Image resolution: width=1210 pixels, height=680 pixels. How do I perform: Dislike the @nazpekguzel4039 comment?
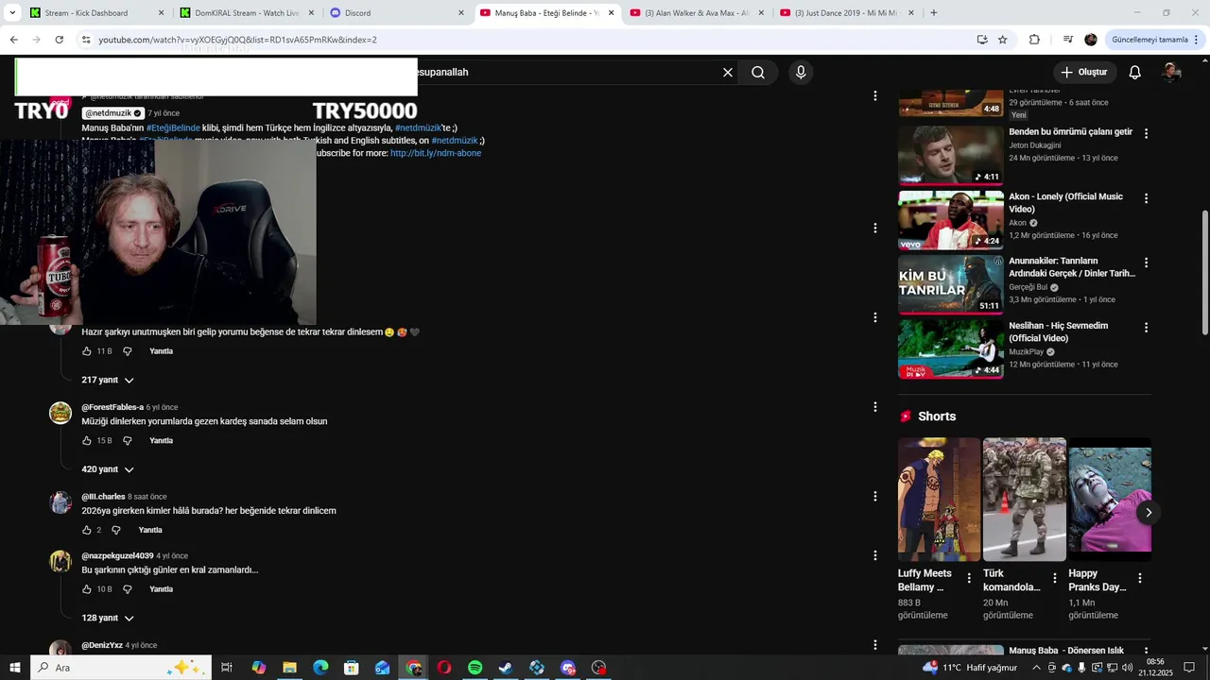click(x=128, y=589)
